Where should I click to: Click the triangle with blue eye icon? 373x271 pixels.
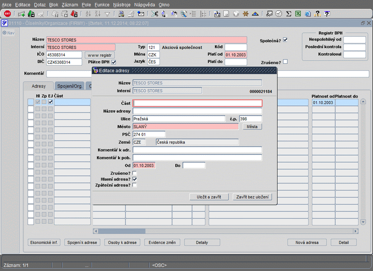[x=255, y=14]
